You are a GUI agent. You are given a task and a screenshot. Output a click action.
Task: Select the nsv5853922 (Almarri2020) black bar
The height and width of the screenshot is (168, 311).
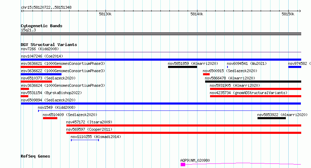pos(272,118)
